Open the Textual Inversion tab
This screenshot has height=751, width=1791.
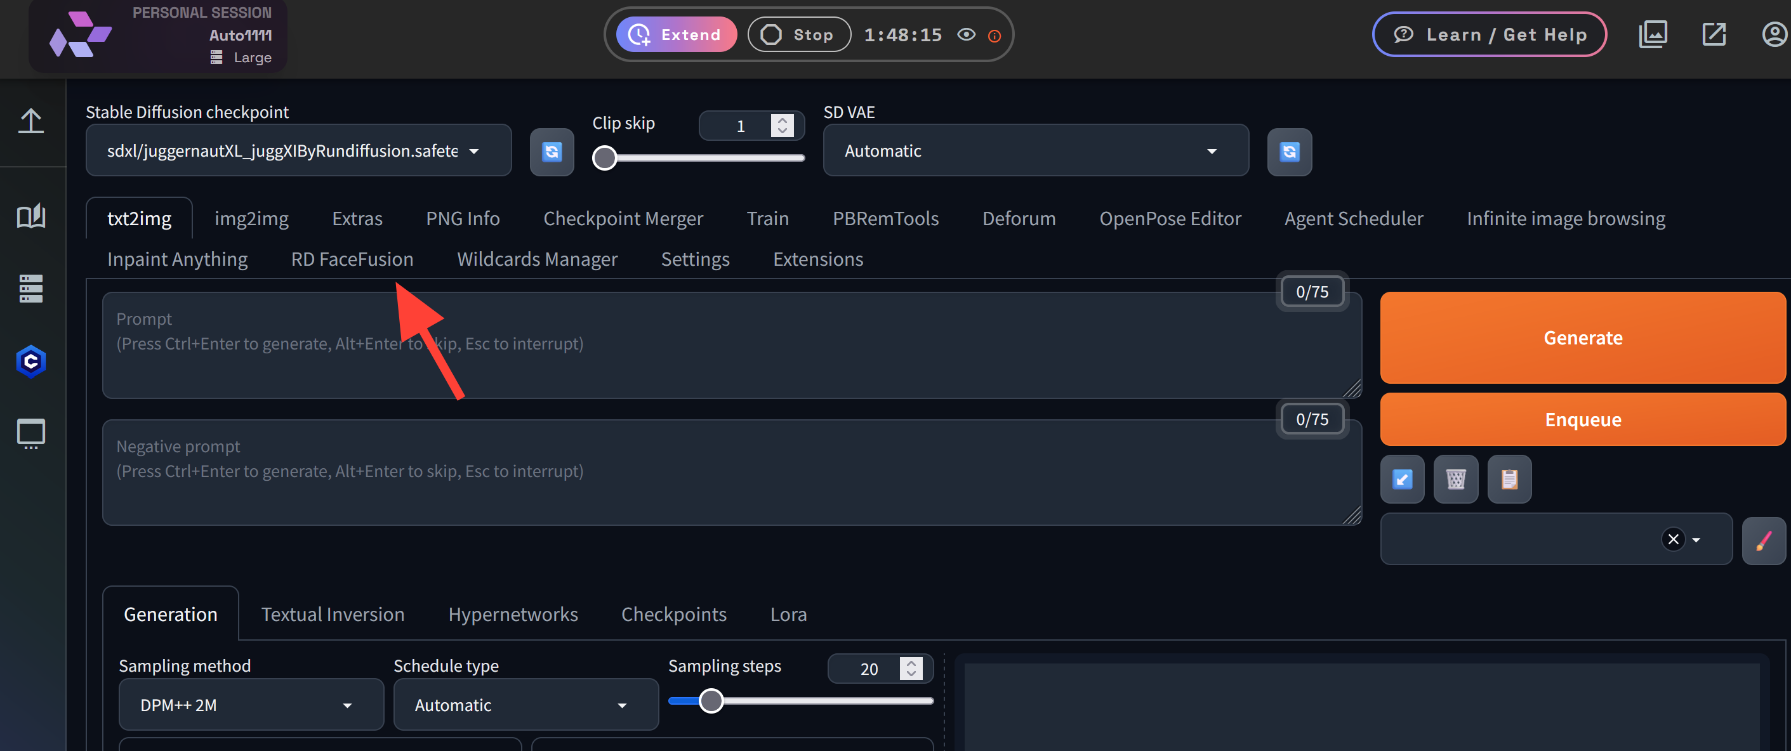click(x=333, y=613)
